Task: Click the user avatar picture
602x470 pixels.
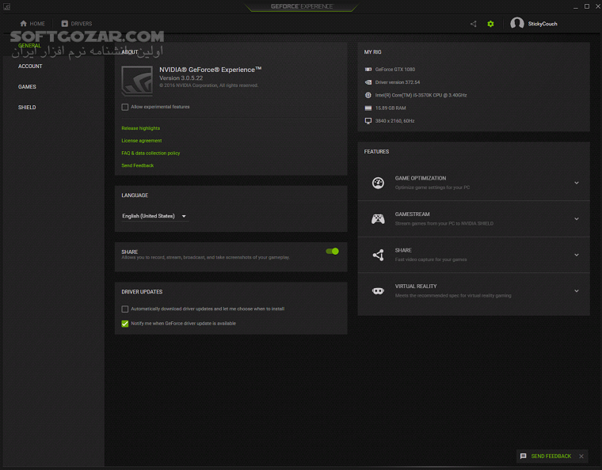Action: point(516,24)
